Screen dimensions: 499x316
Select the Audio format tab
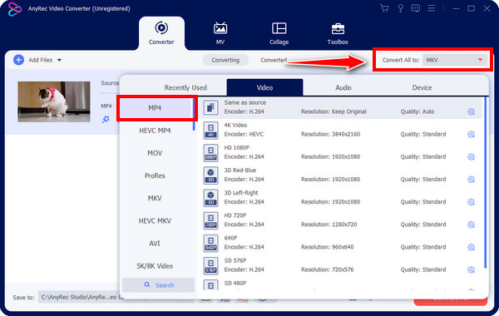(343, 87)
